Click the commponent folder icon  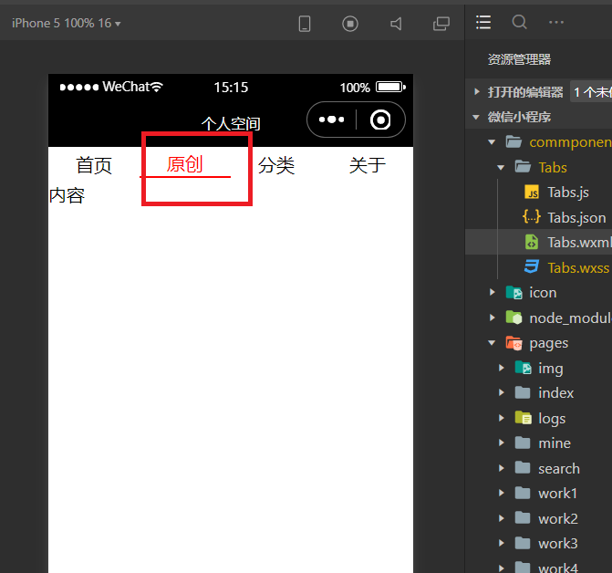point(513,141)
